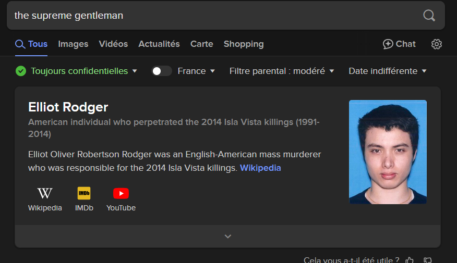The width and height of the screenshot is (457, 263).
Task: Open the Wikipedia icon shortcut
Action: [45, 194]
